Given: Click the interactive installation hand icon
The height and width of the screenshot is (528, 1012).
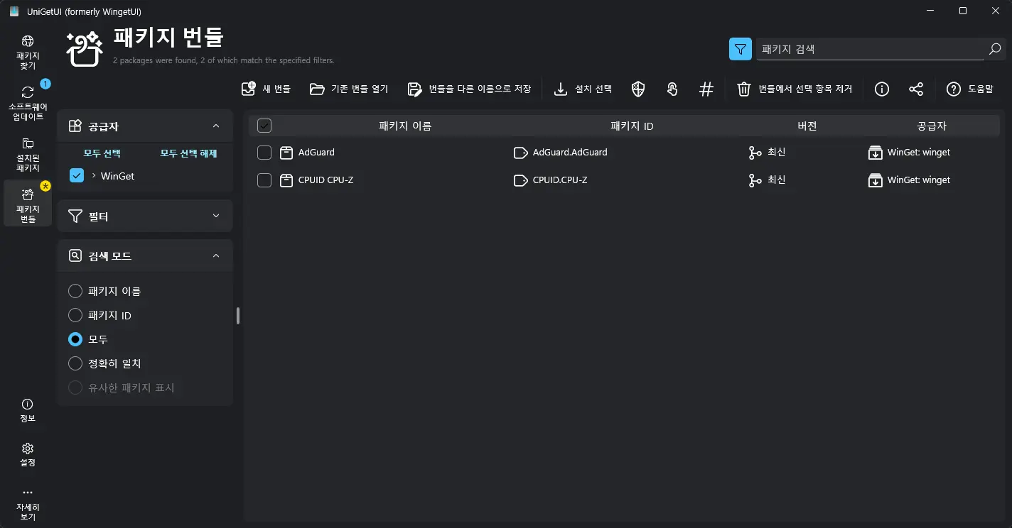Looking at the screenshot, I should click(x=672, y=89).
